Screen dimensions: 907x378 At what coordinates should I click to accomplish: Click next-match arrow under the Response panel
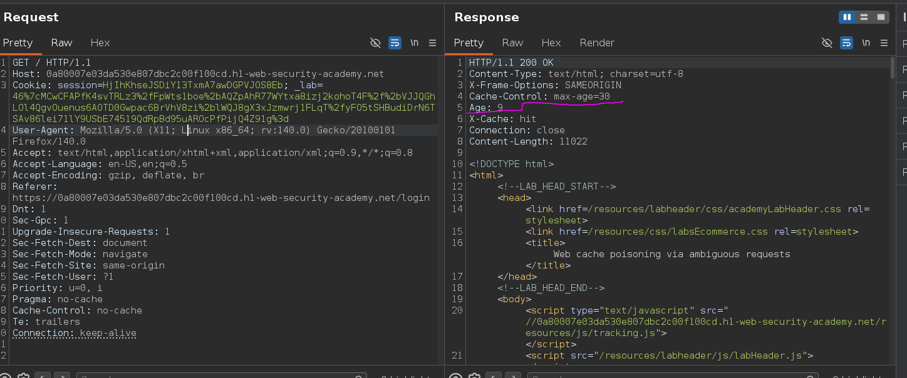click(514, 376)
